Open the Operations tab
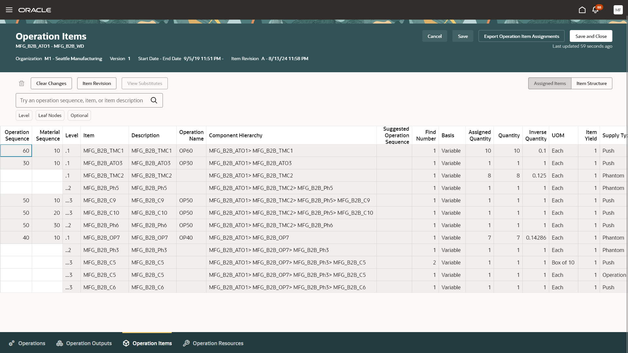The height and width of the screenshot is (353, 628). coord(27,343)
